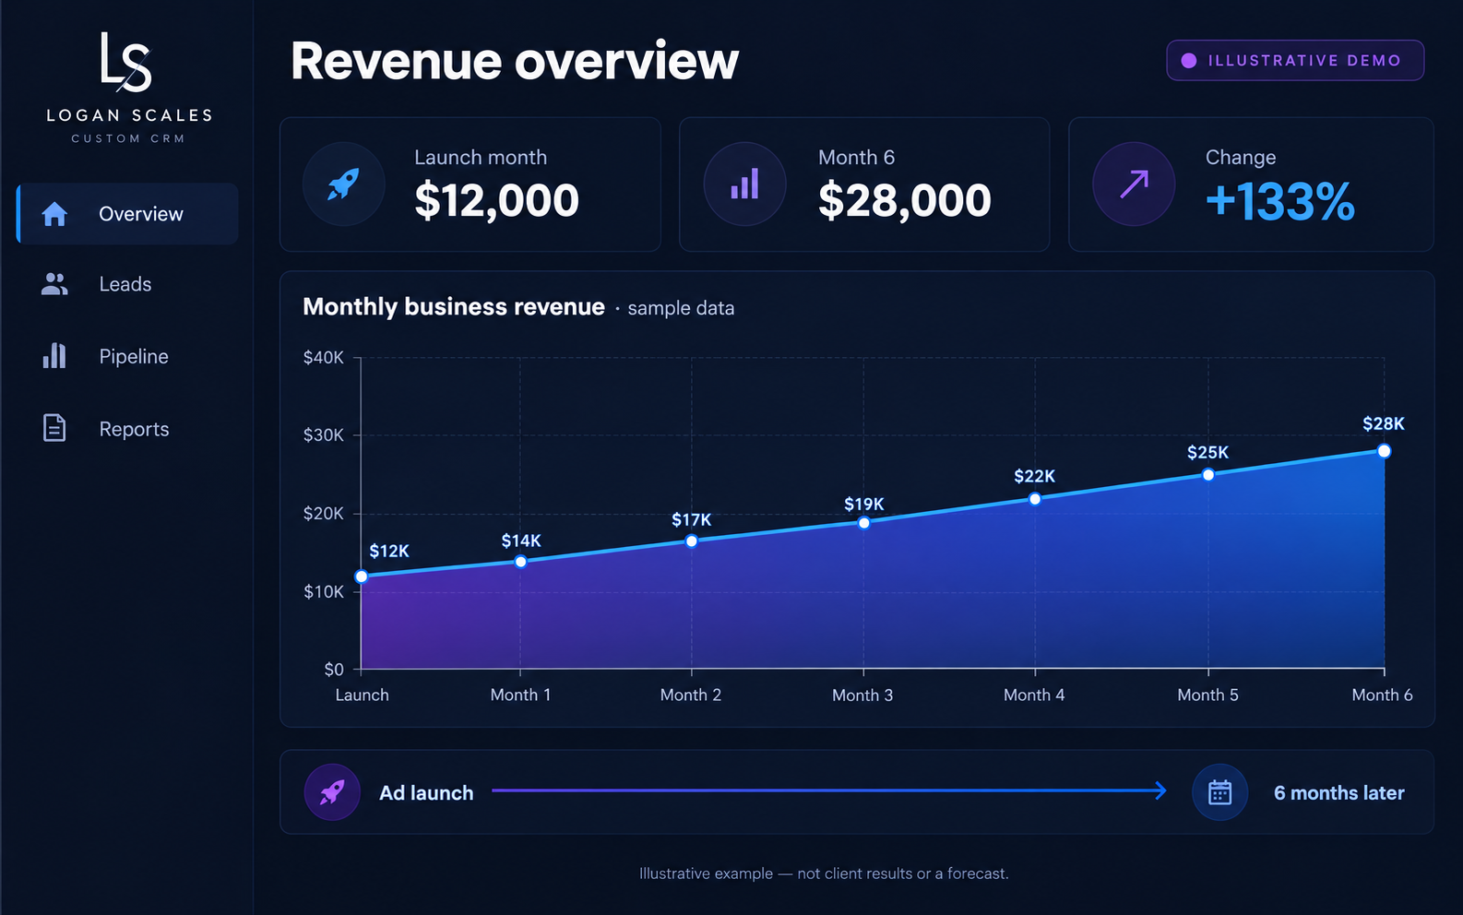The image size is (1463, 915).
Task: Click the $10K y-axis label
Action: [x=323, y=591]
